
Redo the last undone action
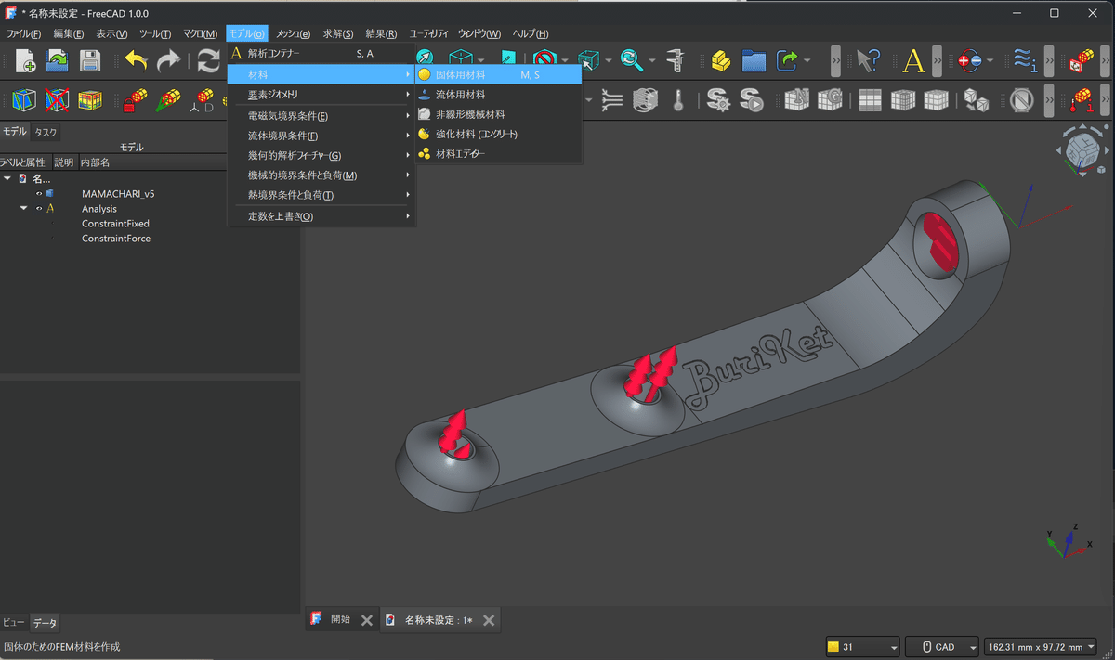pos(168,61)
